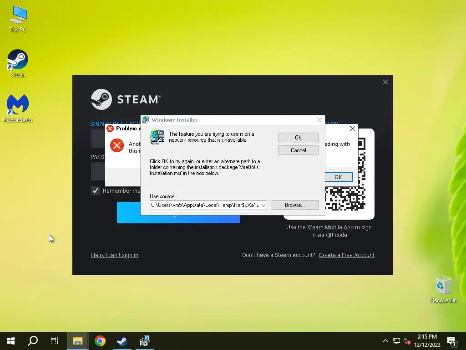Open the Create a Free Account link
The width and height of the screenshot is (466, 350).
(x=346, y=255)
